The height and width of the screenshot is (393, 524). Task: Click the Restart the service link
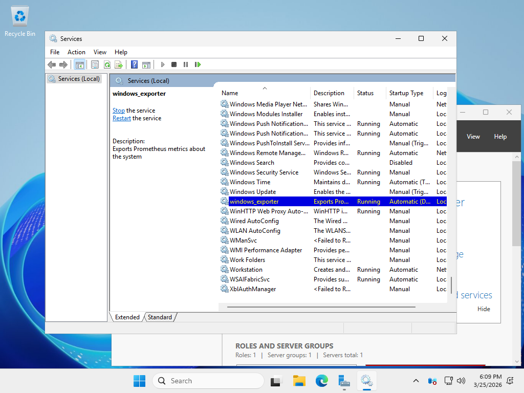pyautogui.click(x=122, y=118)
